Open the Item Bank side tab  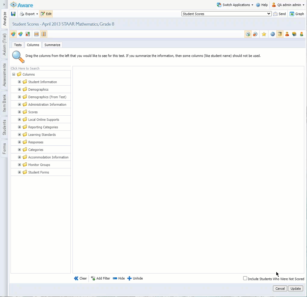pyautogui.click(x=4, y=103)
